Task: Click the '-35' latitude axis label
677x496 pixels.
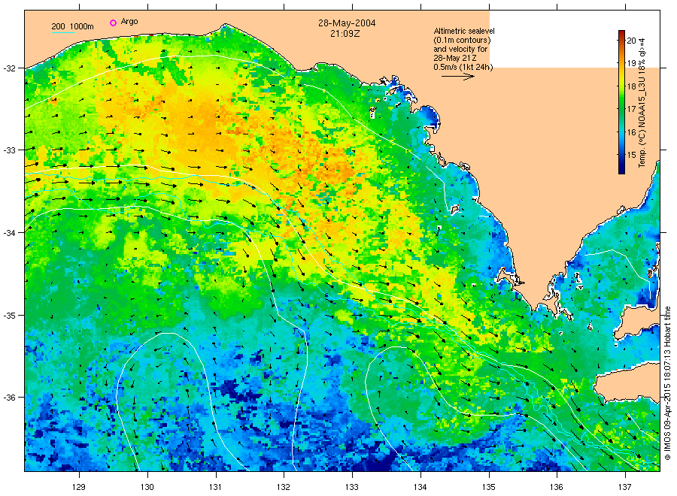Action: (9, 316)
